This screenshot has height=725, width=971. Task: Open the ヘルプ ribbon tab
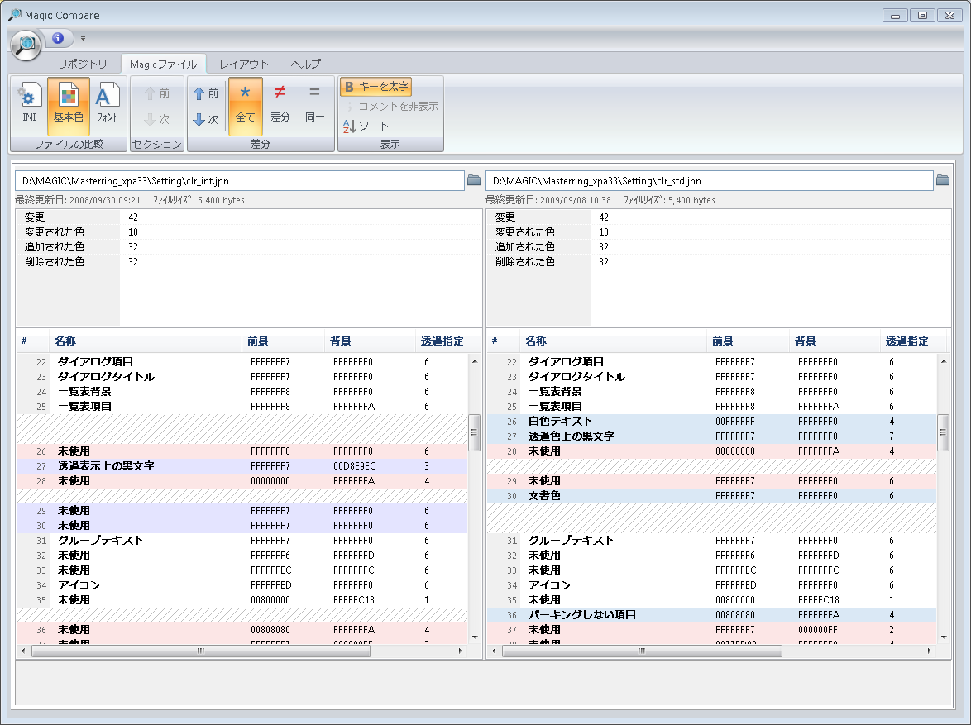pos(306,64)
